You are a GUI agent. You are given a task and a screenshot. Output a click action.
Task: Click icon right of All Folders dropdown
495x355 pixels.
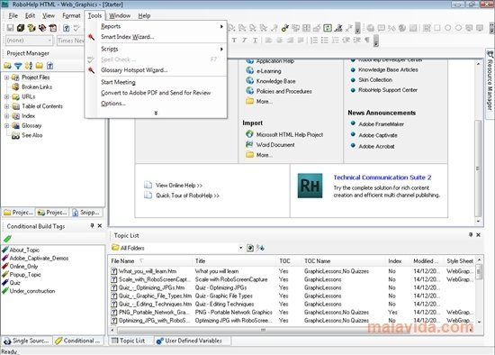pyautogui.click(x=250, y=248)
